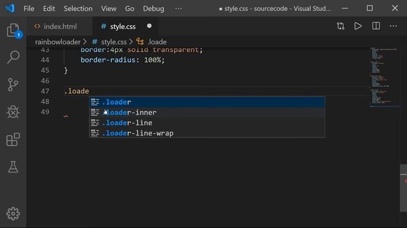Choose the .loader-line-wrap suggestion
The width and height of the screenshot is (407, 228).
click(207, 133)
